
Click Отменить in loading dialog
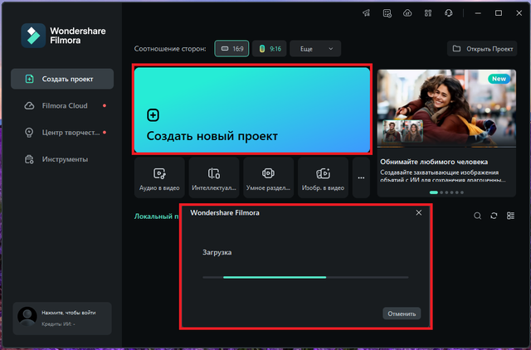point(402,314)
